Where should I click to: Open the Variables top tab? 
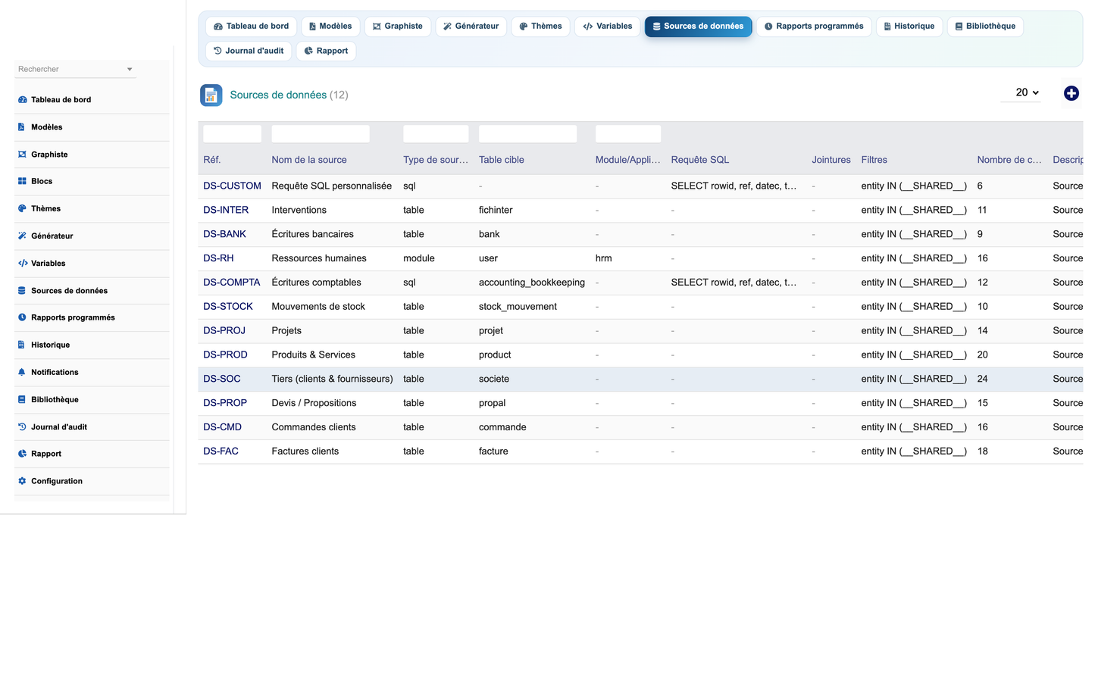(608, 27)
